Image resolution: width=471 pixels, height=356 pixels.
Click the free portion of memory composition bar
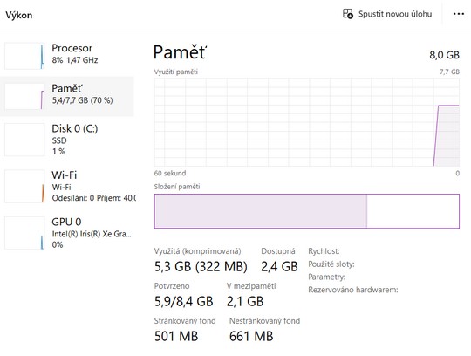coord(413,211)
